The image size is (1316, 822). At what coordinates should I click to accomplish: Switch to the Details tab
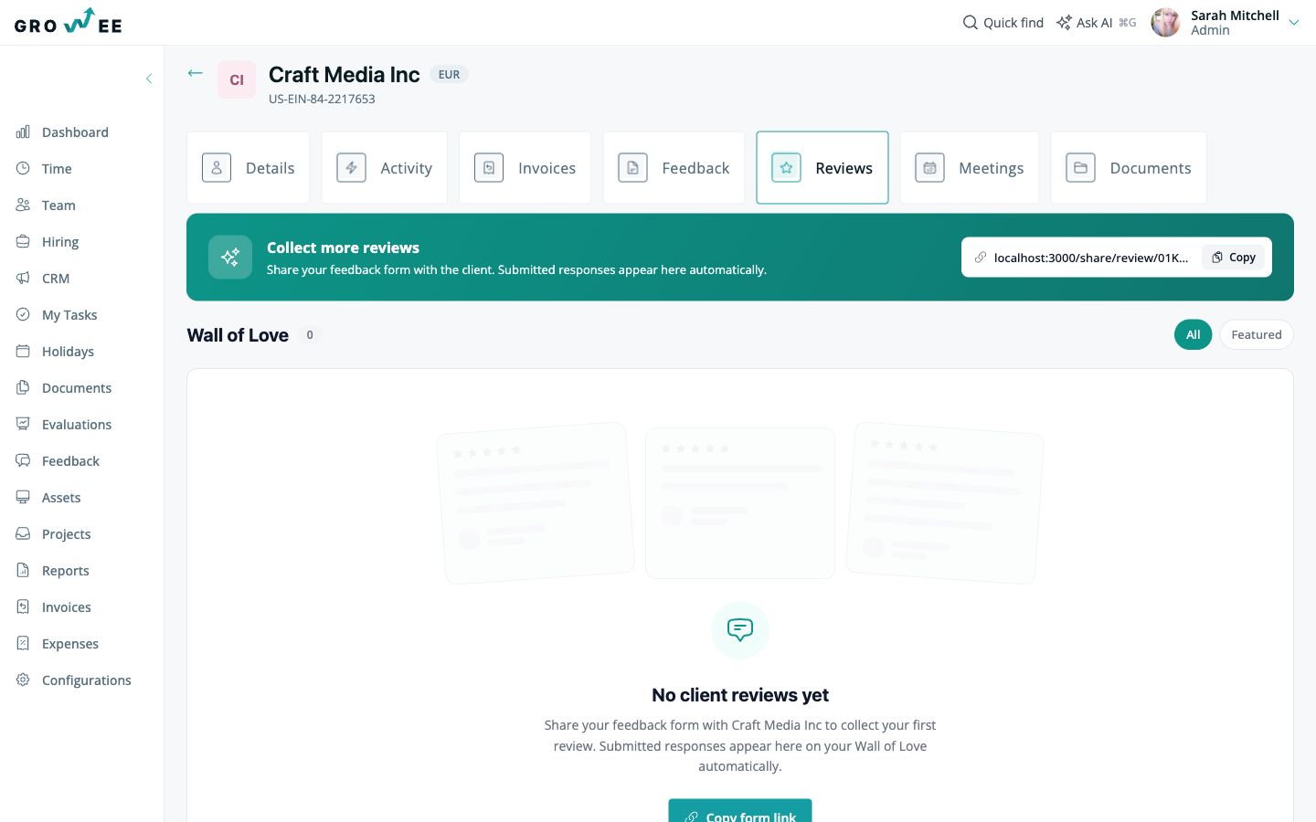tap(249, 168)
